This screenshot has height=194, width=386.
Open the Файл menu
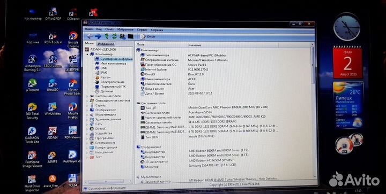click(88, 29)
